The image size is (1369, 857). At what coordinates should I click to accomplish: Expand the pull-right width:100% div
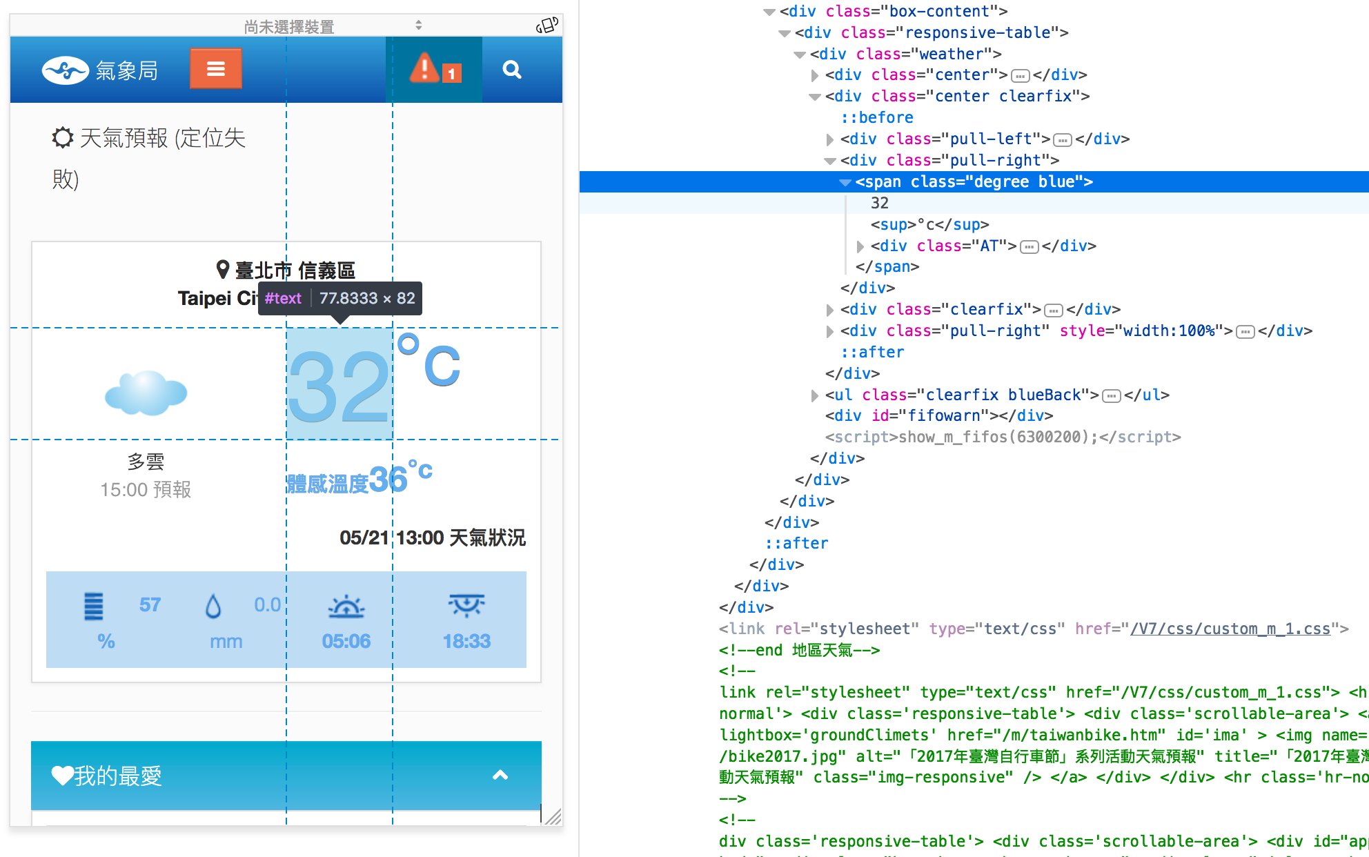point(830,331)
